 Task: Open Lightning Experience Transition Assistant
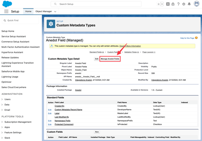18,65
